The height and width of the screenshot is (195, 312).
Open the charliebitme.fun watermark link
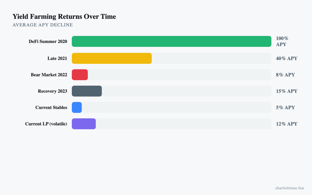289,188
